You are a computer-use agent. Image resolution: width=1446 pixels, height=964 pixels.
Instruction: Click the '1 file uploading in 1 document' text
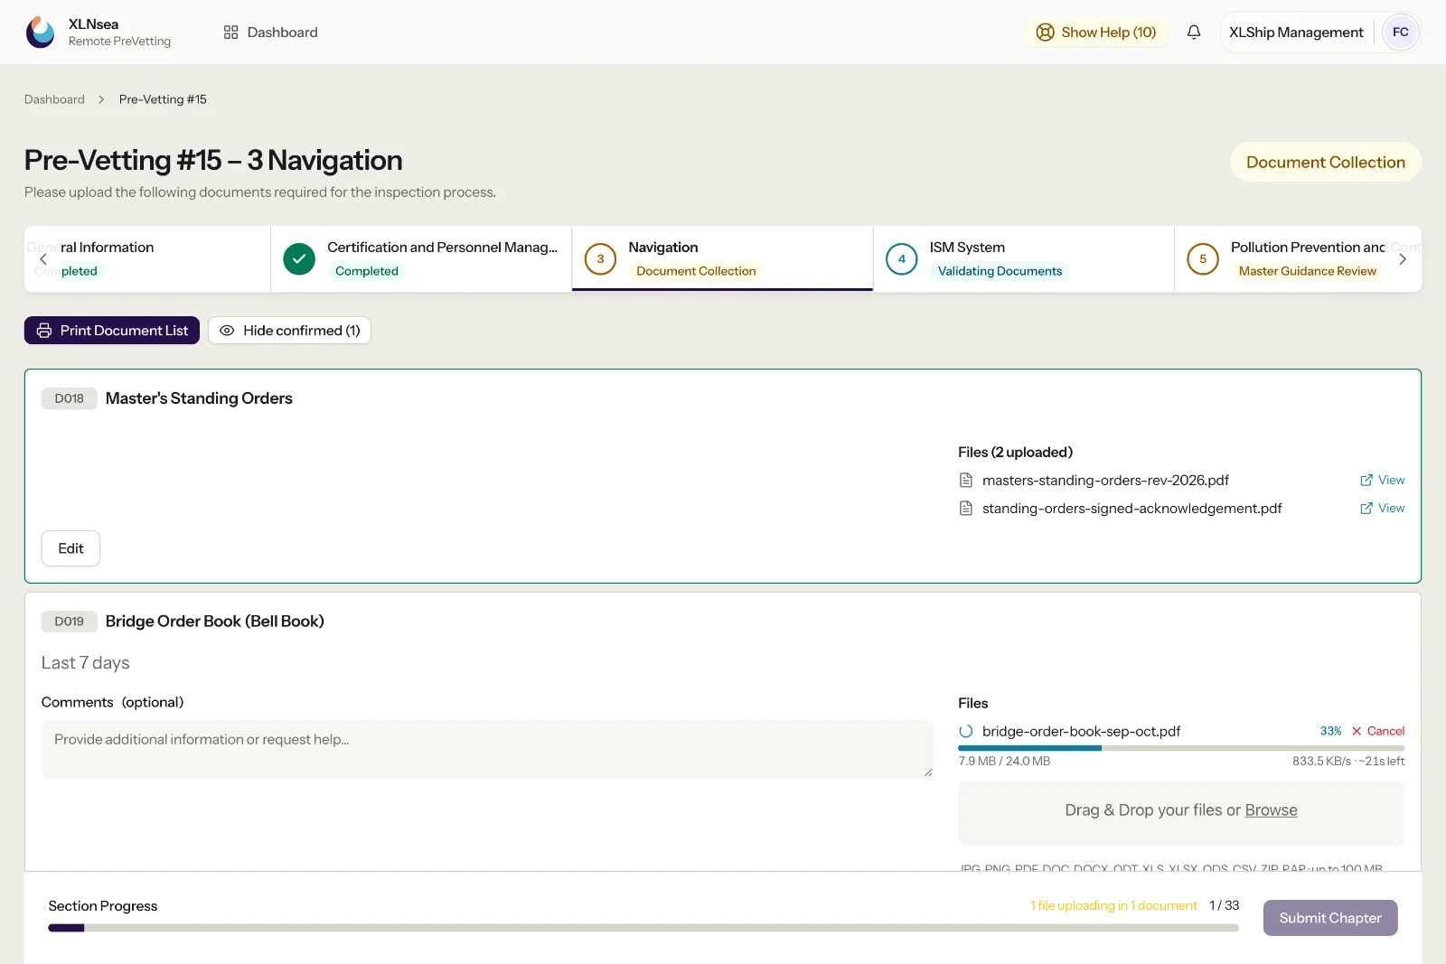(x=1113, y=905)
